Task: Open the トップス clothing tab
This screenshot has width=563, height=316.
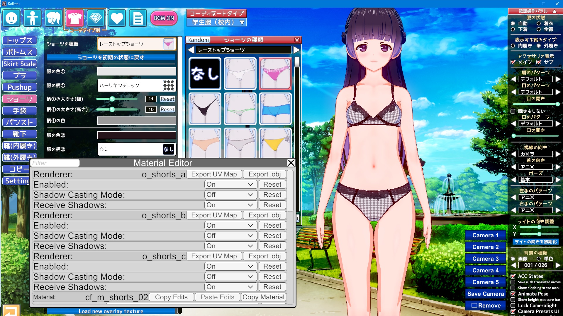Action: [x=20, y=40]
